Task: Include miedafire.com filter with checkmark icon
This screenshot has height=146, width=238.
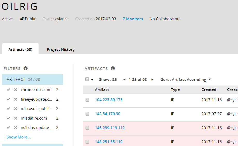Action: pyautogui.click(x=9, y=118)
